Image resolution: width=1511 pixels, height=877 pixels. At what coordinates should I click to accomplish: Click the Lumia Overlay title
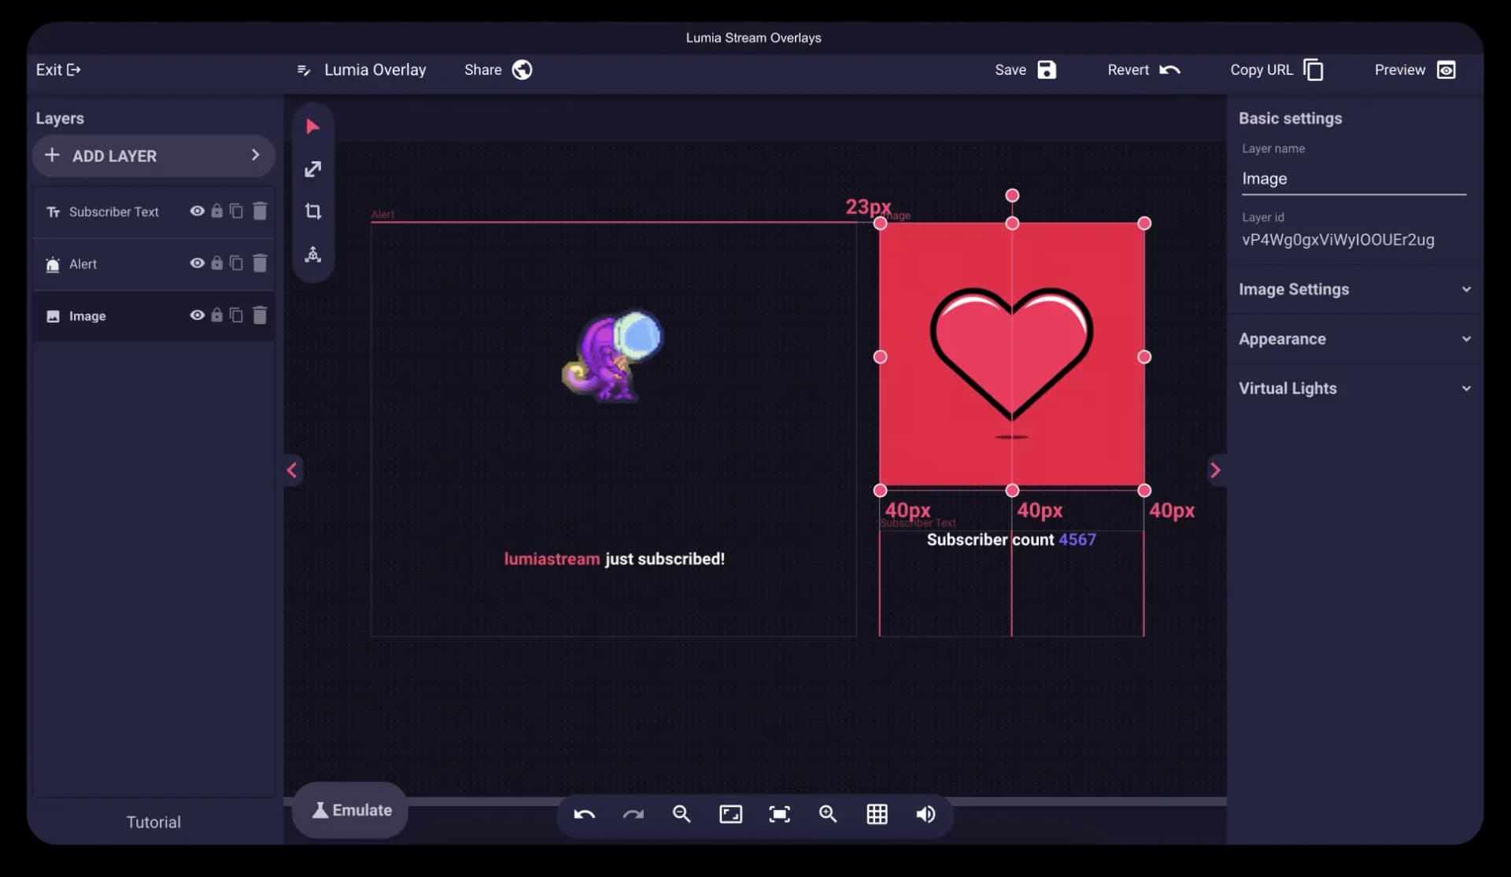(375, 70)
